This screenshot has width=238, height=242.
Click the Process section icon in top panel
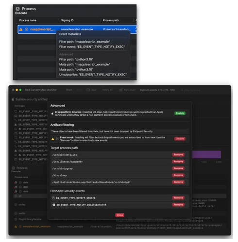[x=17, y=9]
